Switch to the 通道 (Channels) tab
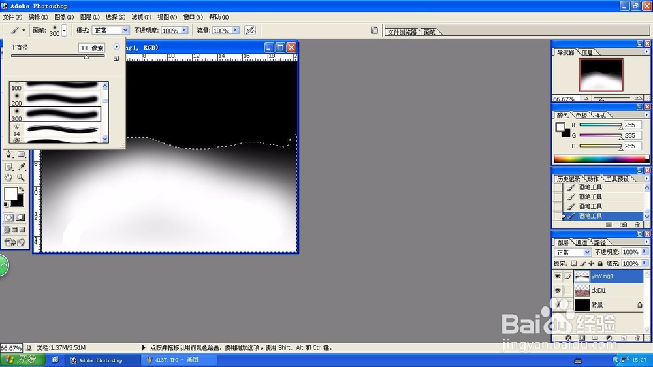 (x=581, y=242)
